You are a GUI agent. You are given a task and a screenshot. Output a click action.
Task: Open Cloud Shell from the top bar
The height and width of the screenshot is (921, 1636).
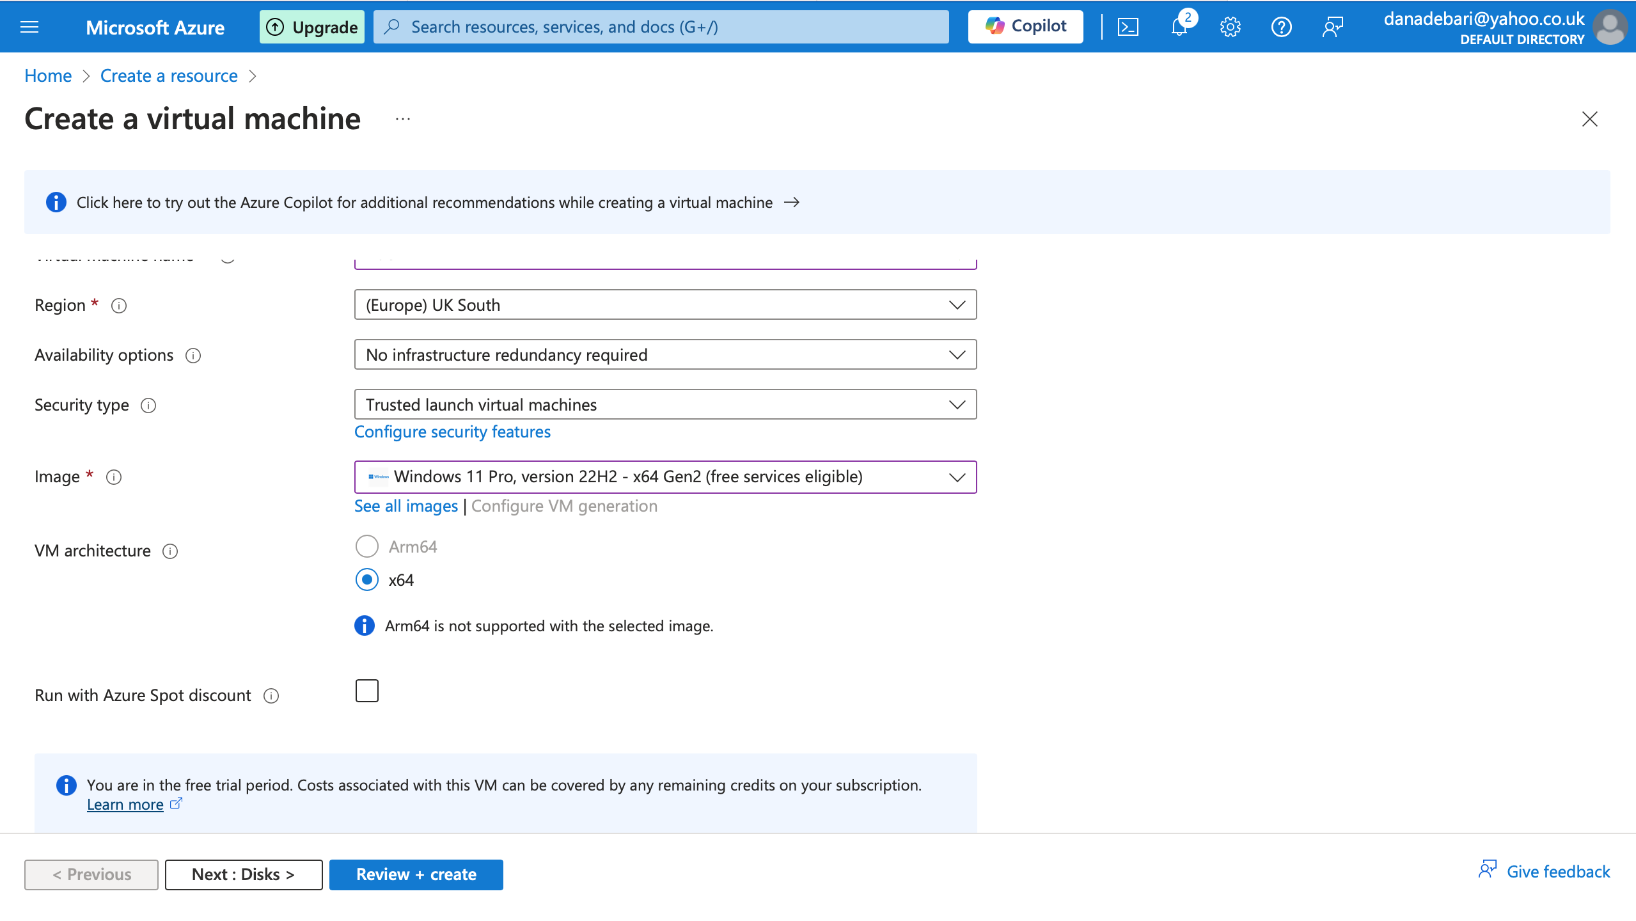(1128, 27)
